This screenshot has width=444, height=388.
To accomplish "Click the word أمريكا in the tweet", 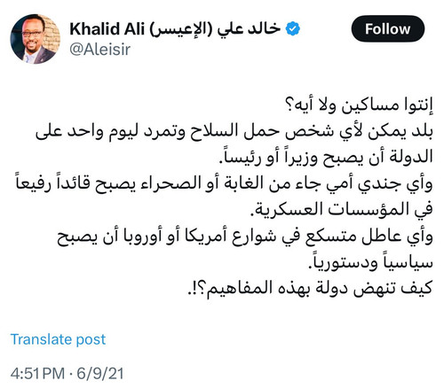I will [x=206, y=235].
